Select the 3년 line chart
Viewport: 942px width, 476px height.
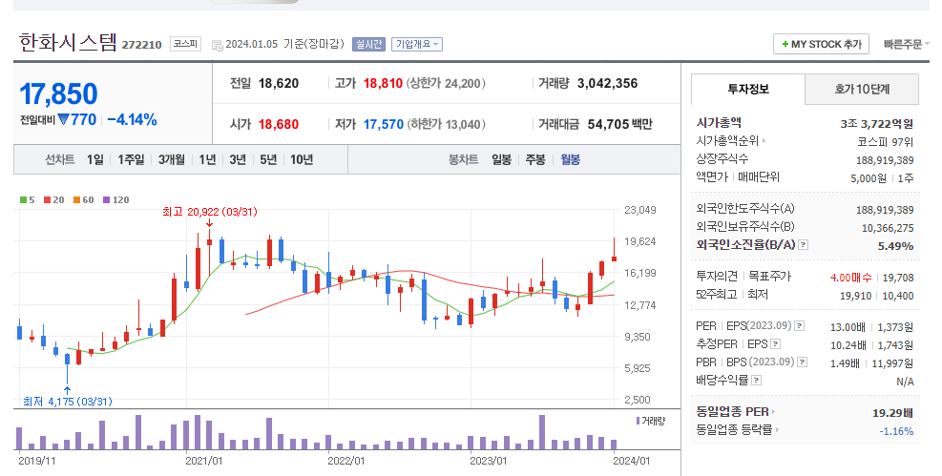pos(238,159)
